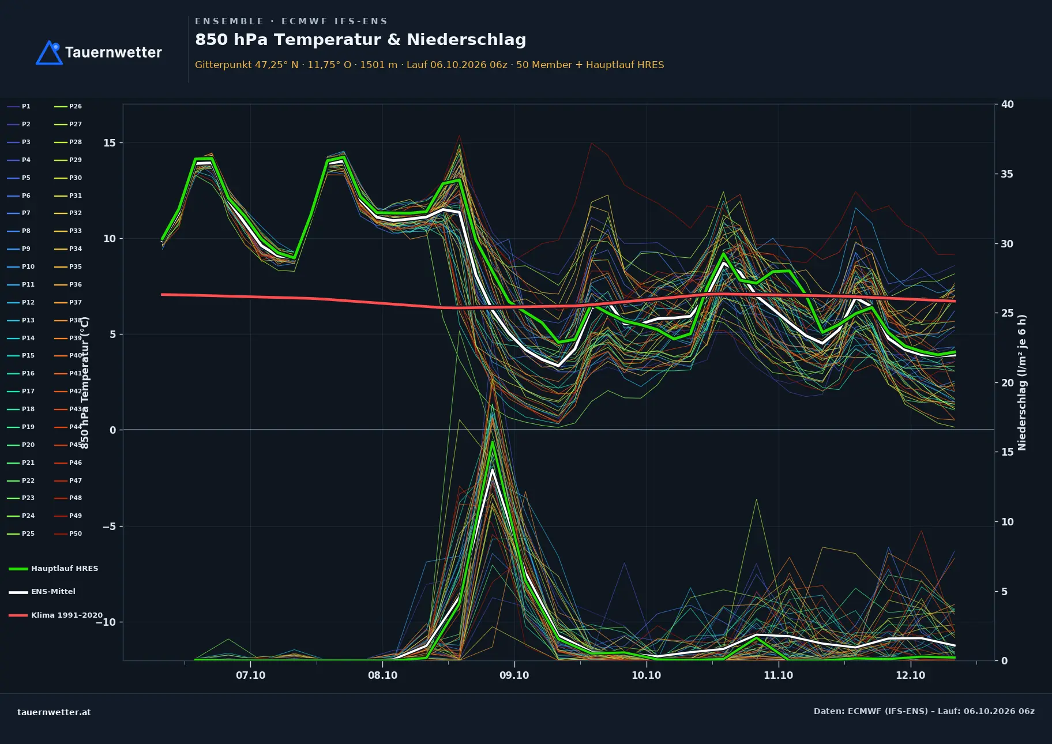The image size is (1052, 744).
Task: Click legend entry P34
Action: click(68, 249)
